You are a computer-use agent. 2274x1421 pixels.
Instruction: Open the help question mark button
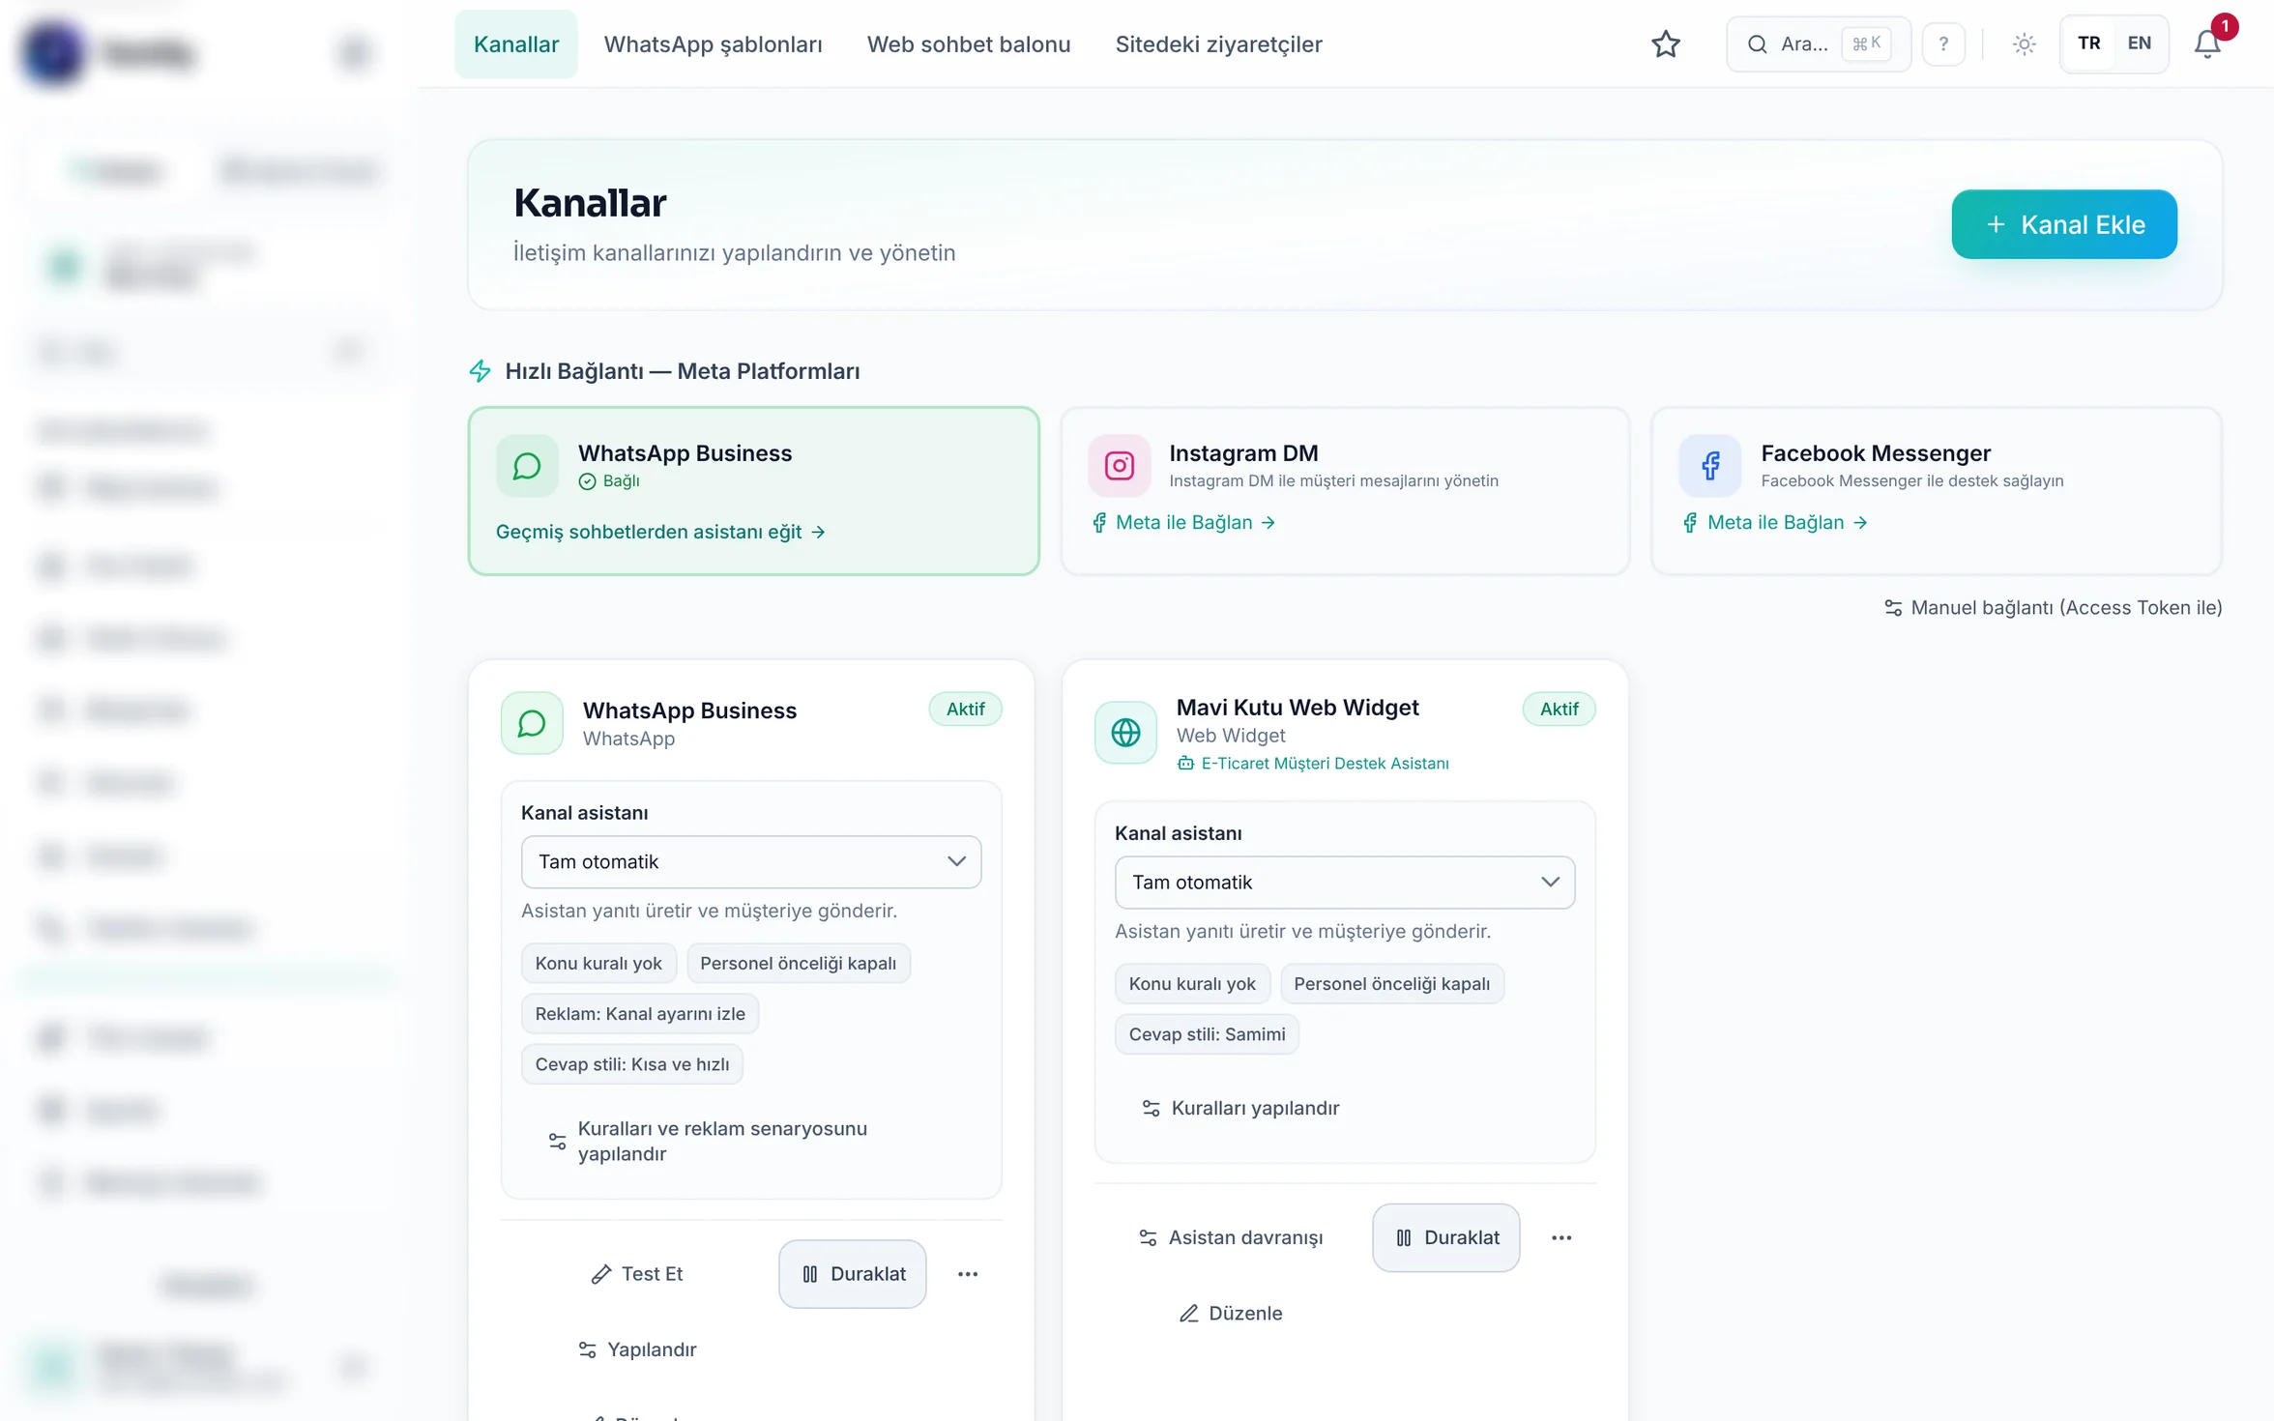click(1943, 44)
